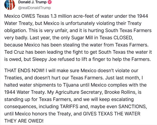Click the closing text THEY ARE OWED!

point(24,121)
